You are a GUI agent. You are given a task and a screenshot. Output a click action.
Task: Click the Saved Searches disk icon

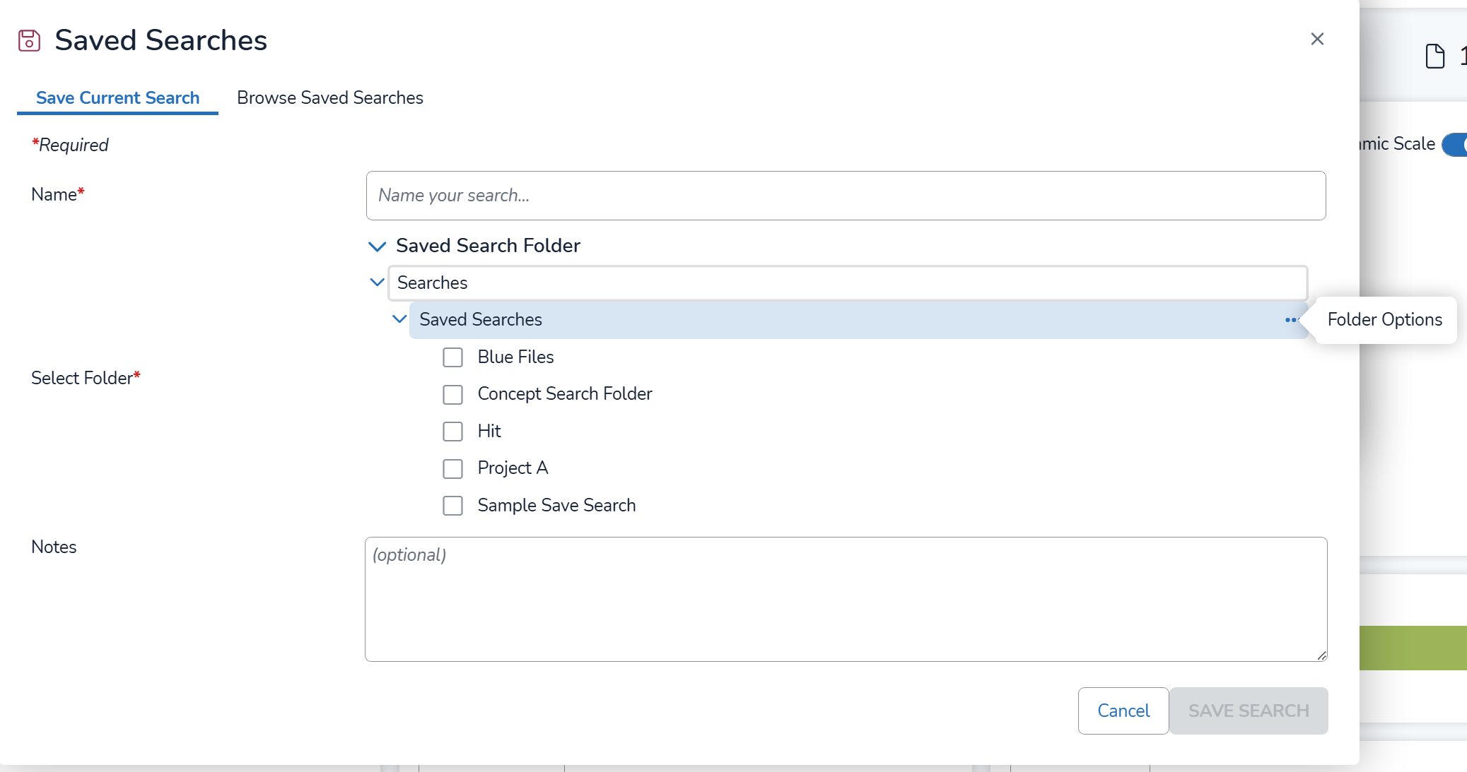click(x=29, y=40)
